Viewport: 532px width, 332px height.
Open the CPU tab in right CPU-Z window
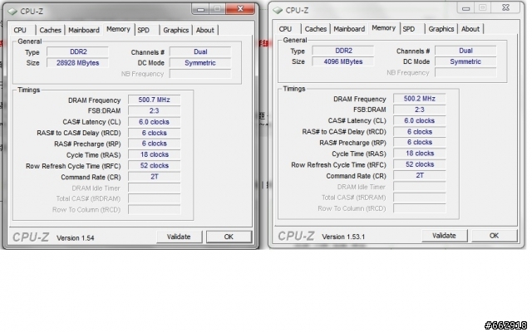pyautogui.click(x=288, y=29)
